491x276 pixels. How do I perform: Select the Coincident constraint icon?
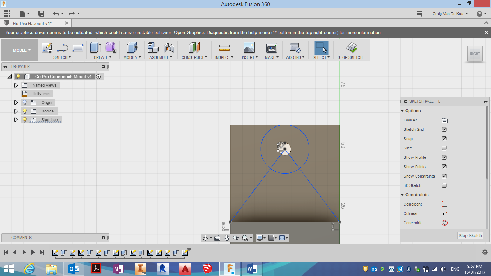pyautogui.click(x=445, y=204)
